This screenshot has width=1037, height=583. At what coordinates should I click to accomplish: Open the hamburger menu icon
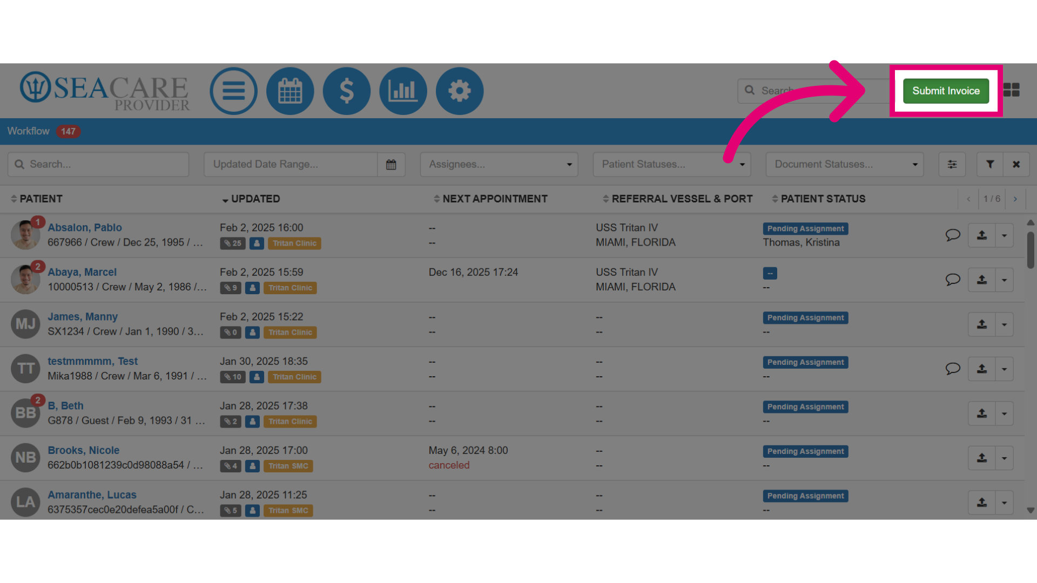pos(233,91)
